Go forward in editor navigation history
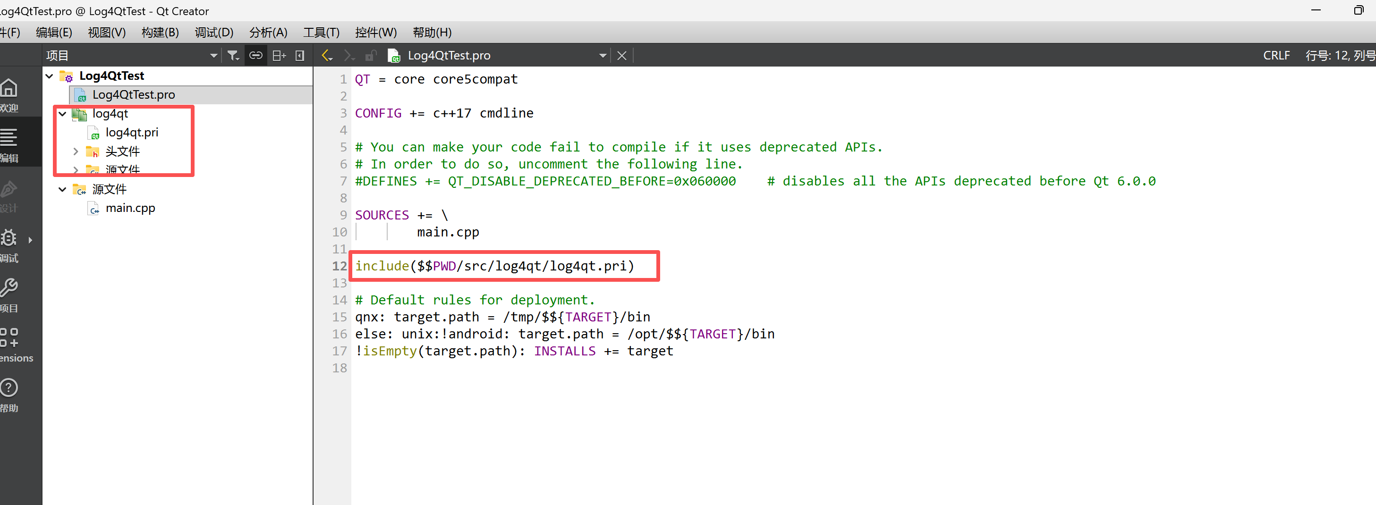This screenshot has width=1376, height=505. point(349,56)
